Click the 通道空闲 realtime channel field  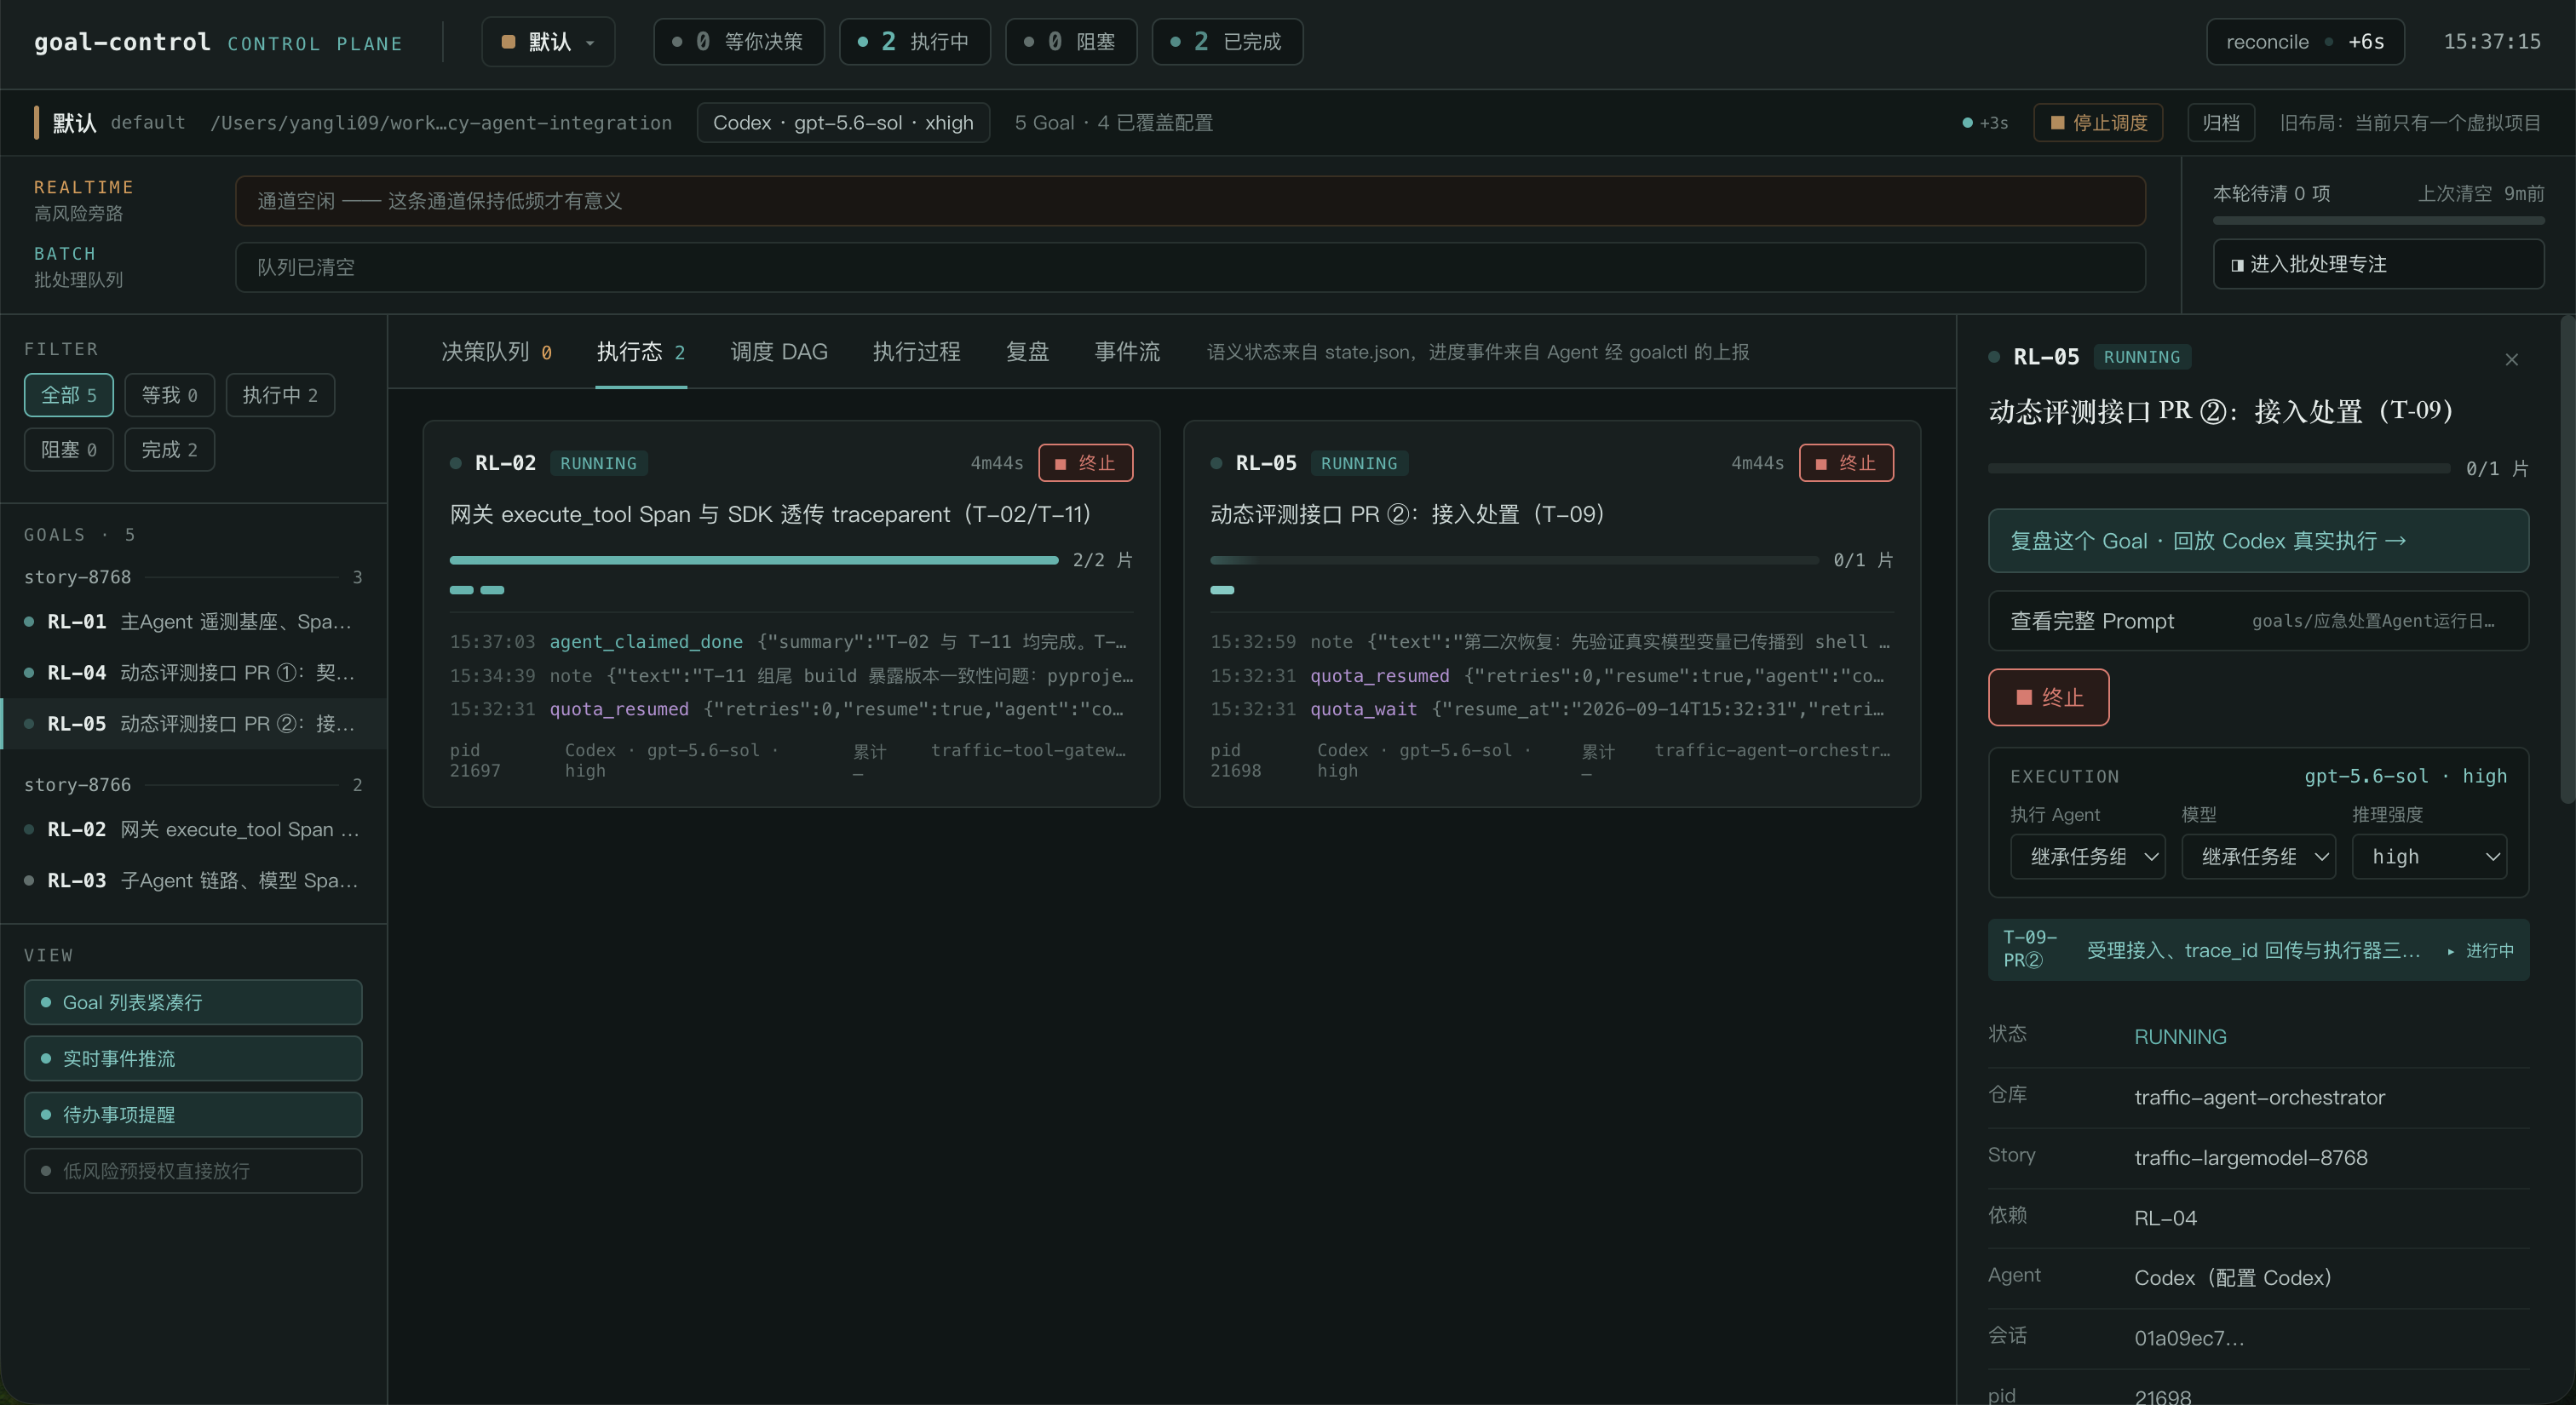(1190, 201)
